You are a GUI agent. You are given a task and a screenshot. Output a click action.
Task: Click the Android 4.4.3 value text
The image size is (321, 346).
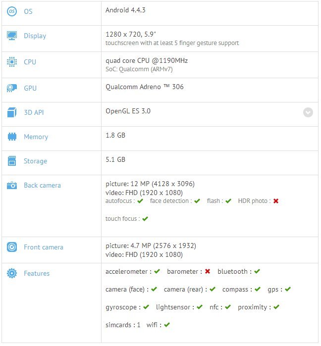[125, 10]
